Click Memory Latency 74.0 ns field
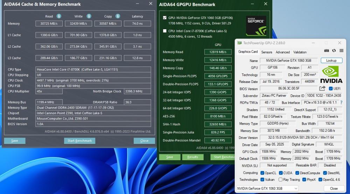 (x=137, y=24)
